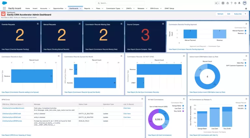The image size is (250, 138).
Task: Click the Tony Smith legend color swatch
Action: coord(183,111)
